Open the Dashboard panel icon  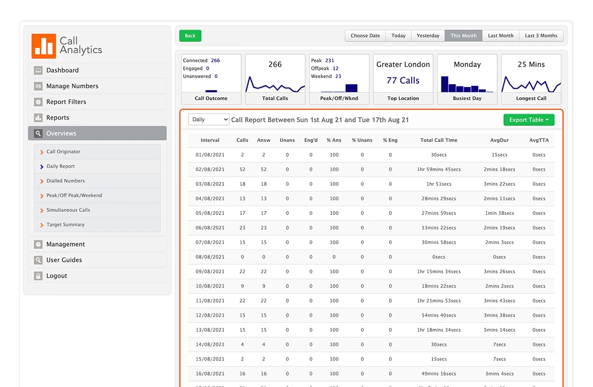pos(38,70)
